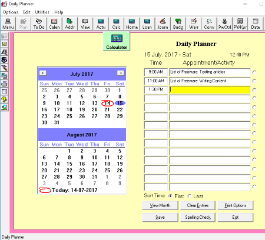Click the 'August 2017' month title
This screenshot has width=265, height=240.
pyautogui.click(x=82, y=135)
